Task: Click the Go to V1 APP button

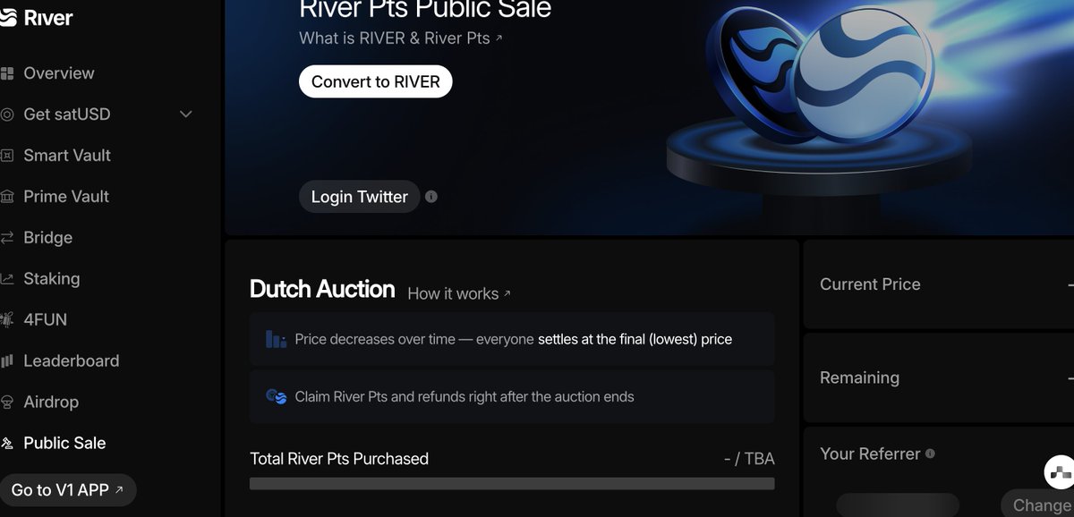Action: click(x=67, y=490)
